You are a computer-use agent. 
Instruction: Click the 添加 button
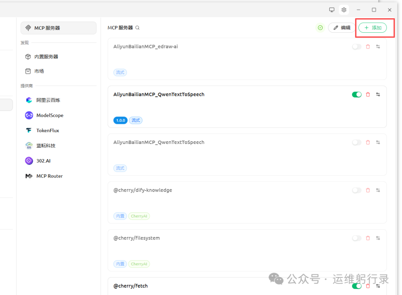[372, 28]
